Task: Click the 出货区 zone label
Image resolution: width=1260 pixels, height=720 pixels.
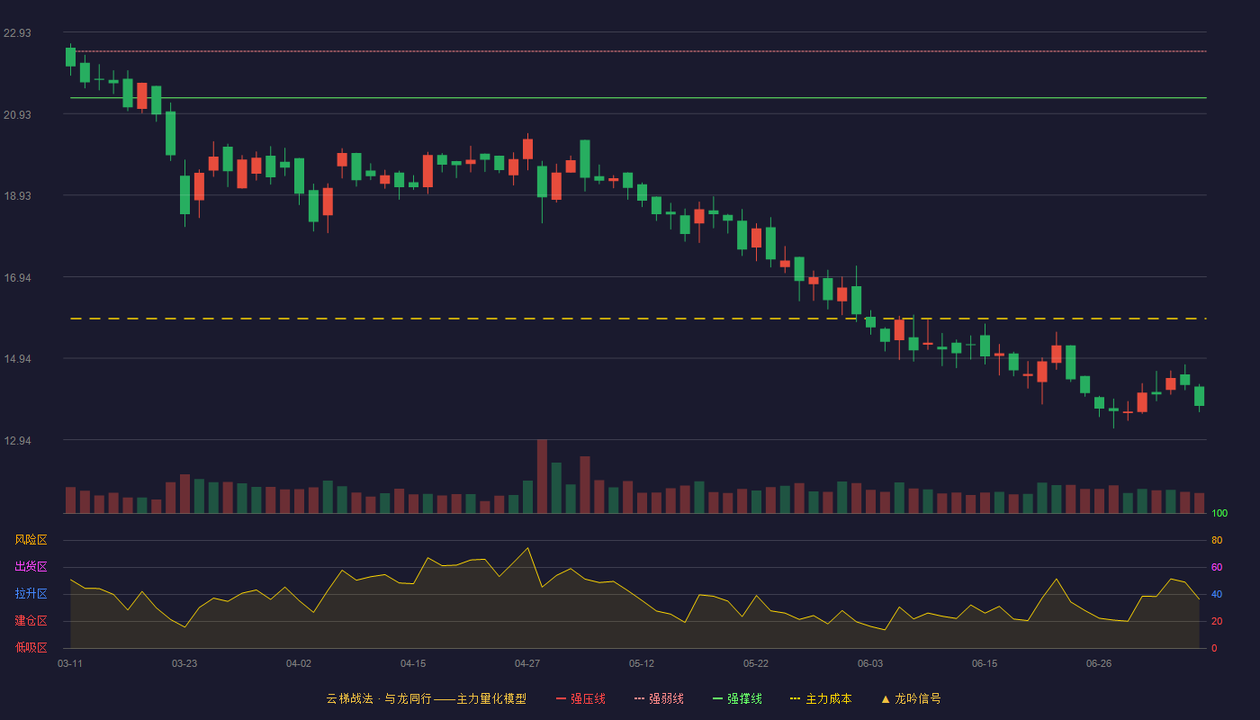Action: coord(31,567)
